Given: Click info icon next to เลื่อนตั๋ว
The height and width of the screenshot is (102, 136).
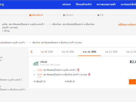Looking at the screenshot, I should coord(44,82).
